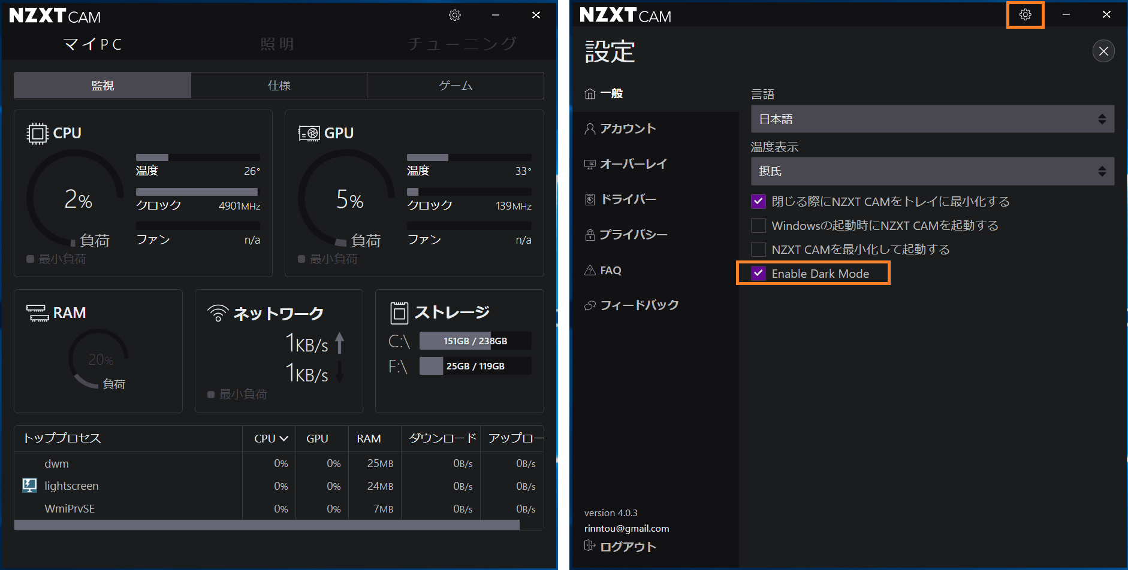Close settings panel with circled X button
The height and width of the screenshot is (570, 1128).
point(1103,51)
